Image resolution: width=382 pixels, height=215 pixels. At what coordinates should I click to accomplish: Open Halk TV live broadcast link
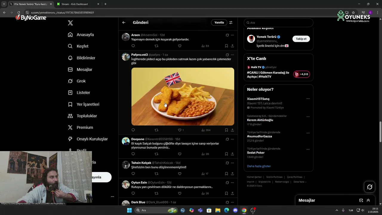point(268,75)
